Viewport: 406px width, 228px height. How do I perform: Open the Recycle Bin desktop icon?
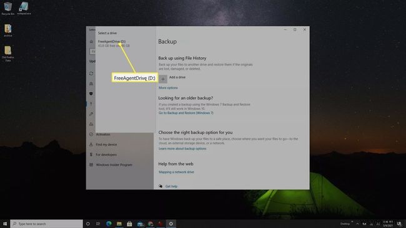coord(7,8)
